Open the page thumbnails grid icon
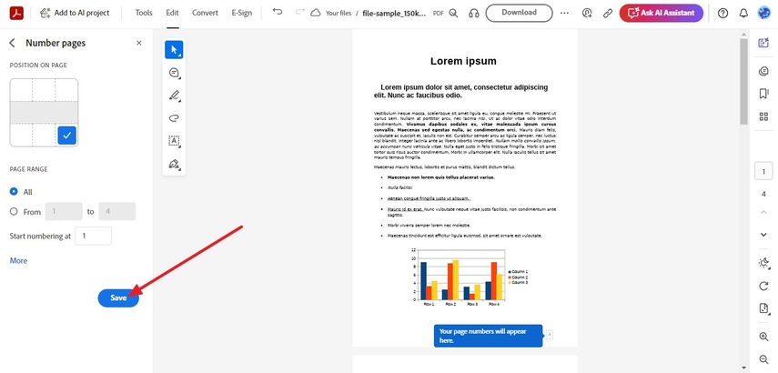Screen dimensions: 778x373 (x=763, y=116)
